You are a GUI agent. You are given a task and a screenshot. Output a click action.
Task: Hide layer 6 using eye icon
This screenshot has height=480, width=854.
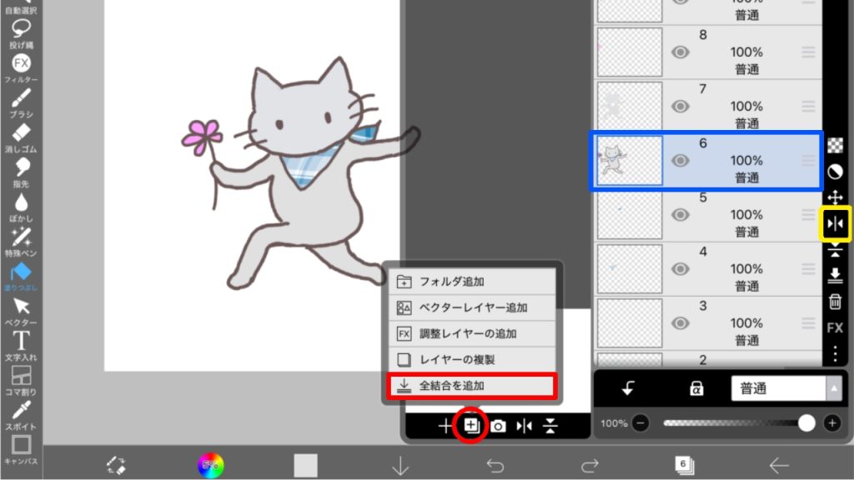[681, 161]
